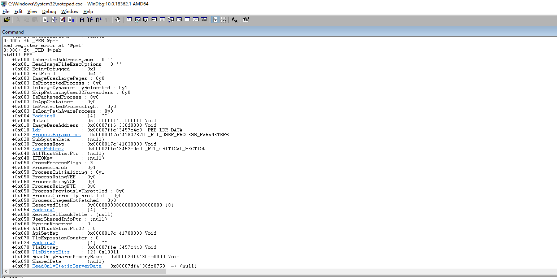
Task: Follow the Padding1 link
Action: click(x=44, y=210)
